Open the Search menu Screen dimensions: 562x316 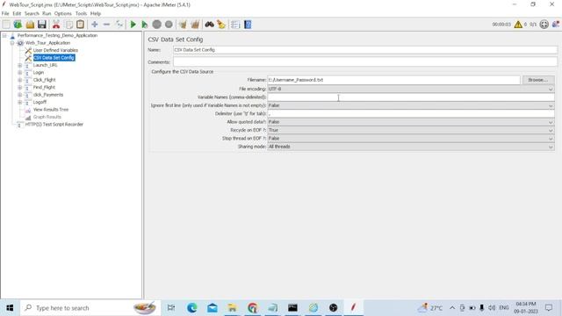pyautogui.click(x=32, y=13)
